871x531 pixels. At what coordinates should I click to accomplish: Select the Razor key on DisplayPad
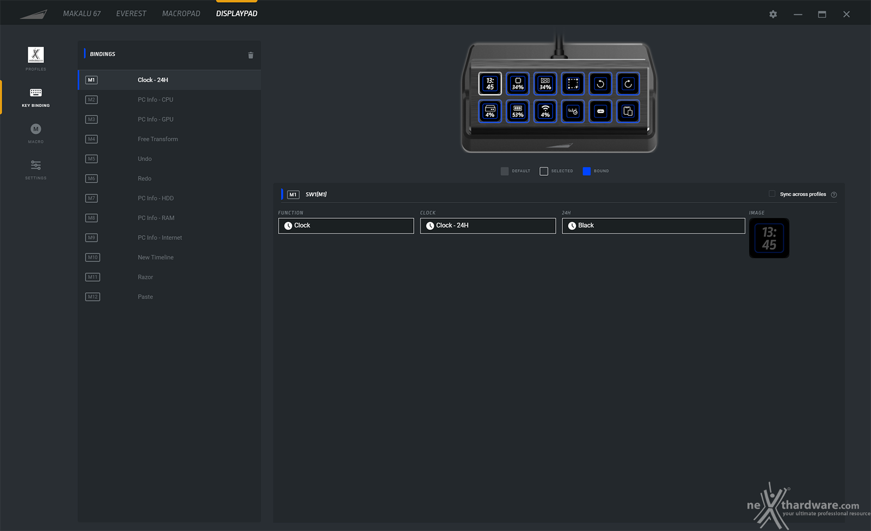600,111
